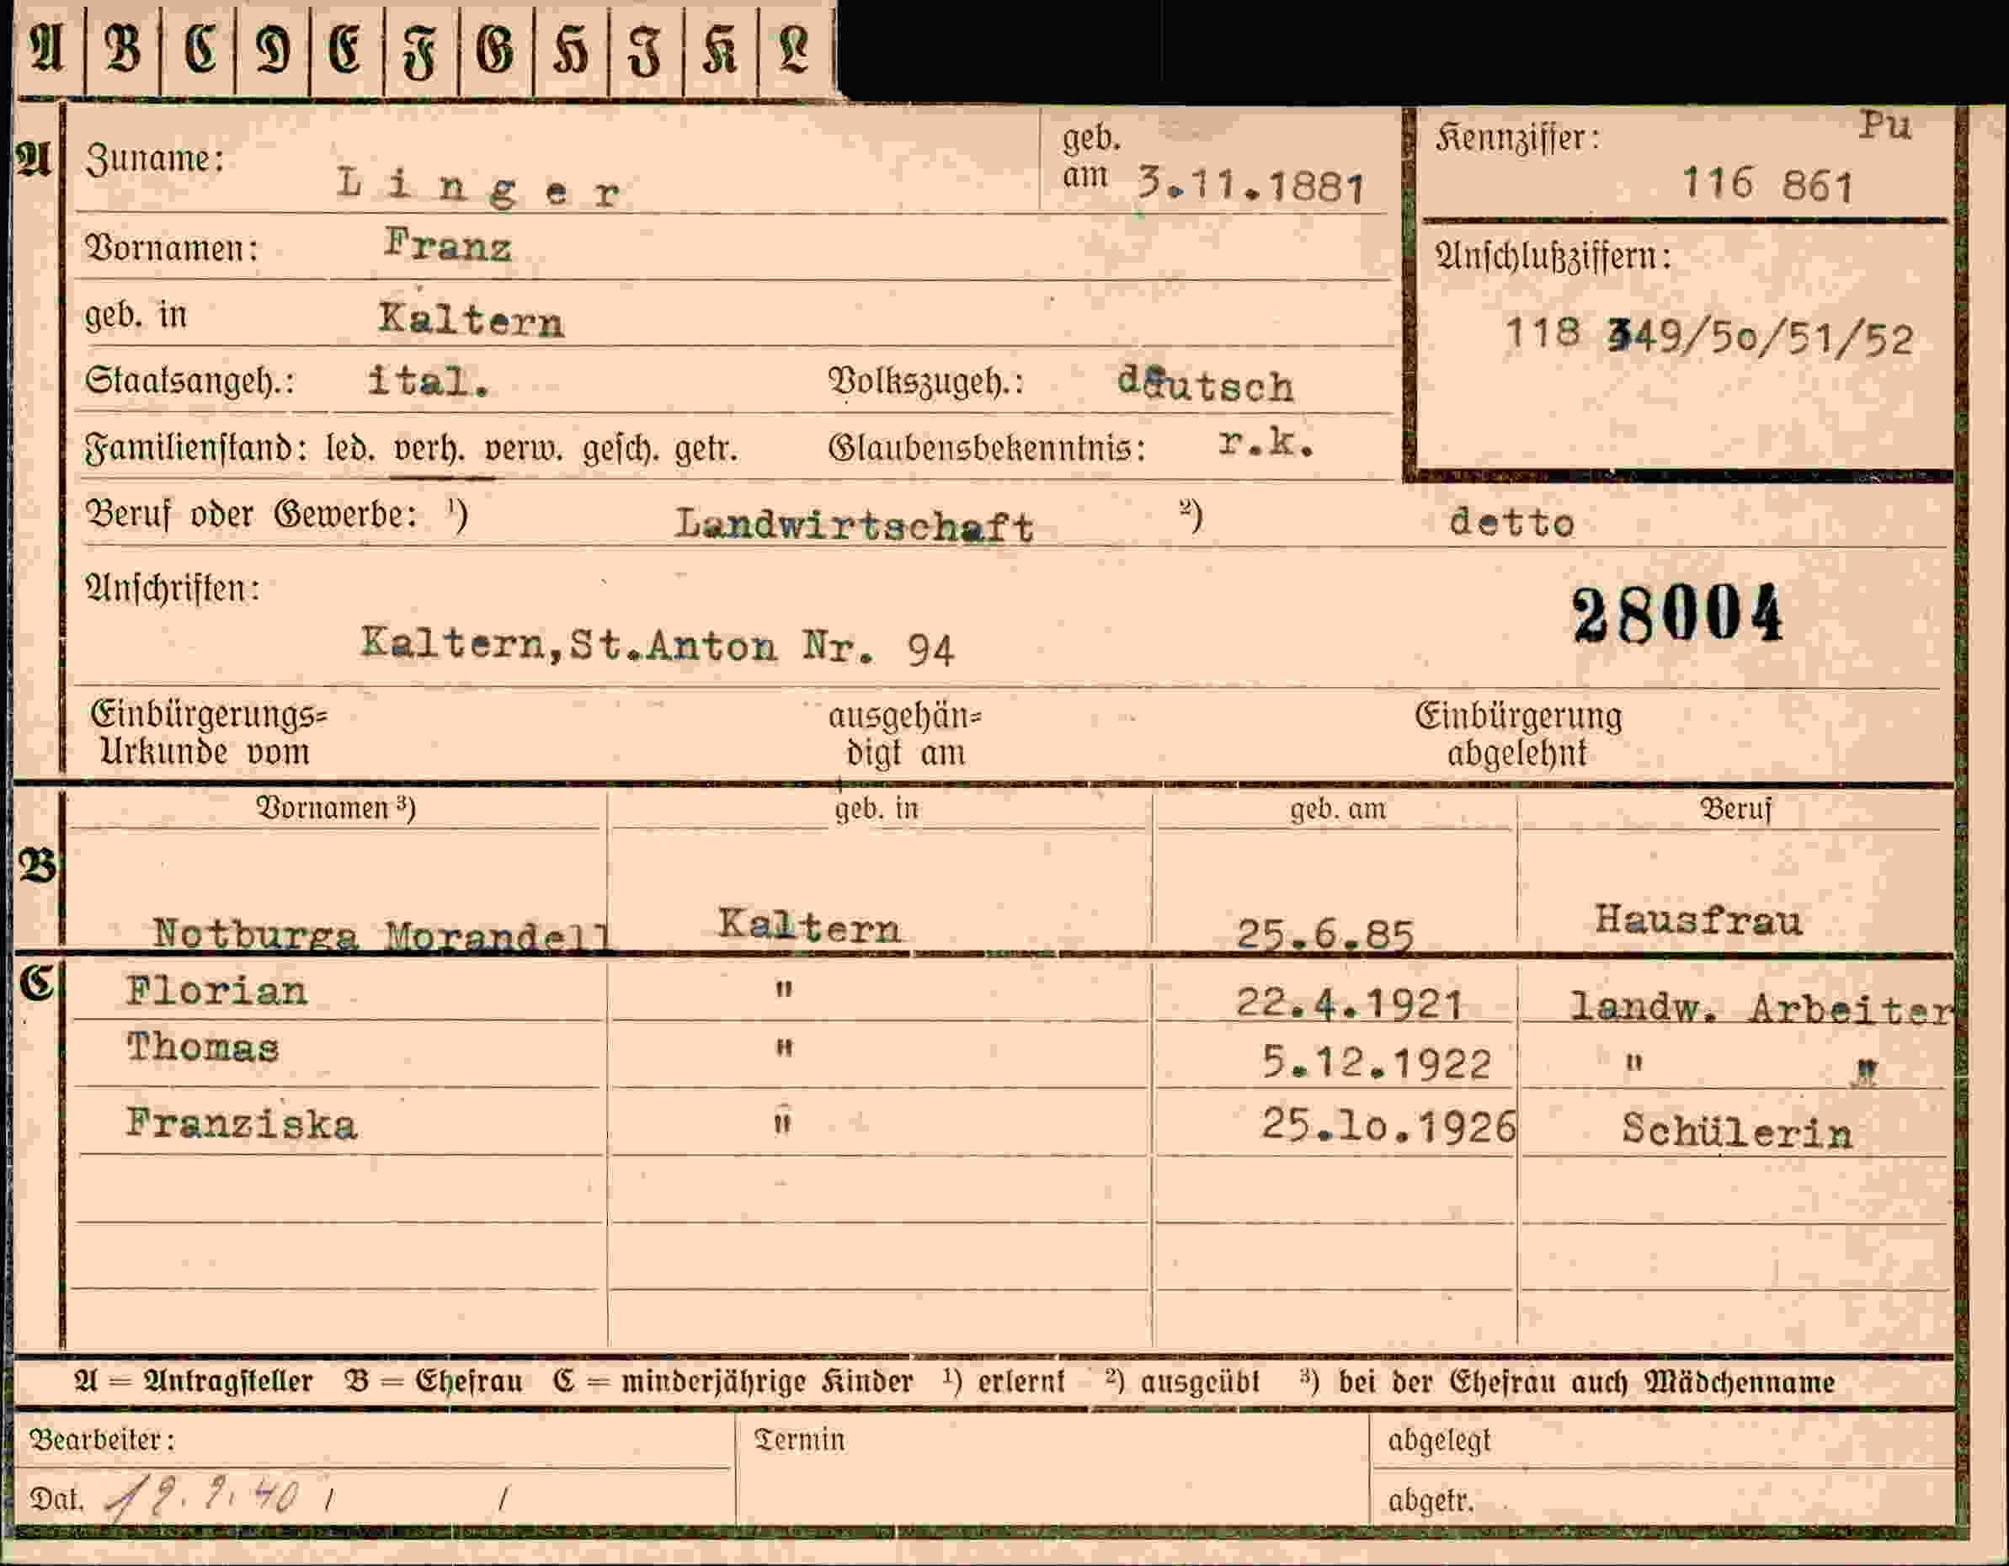Select index tab letter C in the top strip
2009x1566 pixels.
coord(199,48)
